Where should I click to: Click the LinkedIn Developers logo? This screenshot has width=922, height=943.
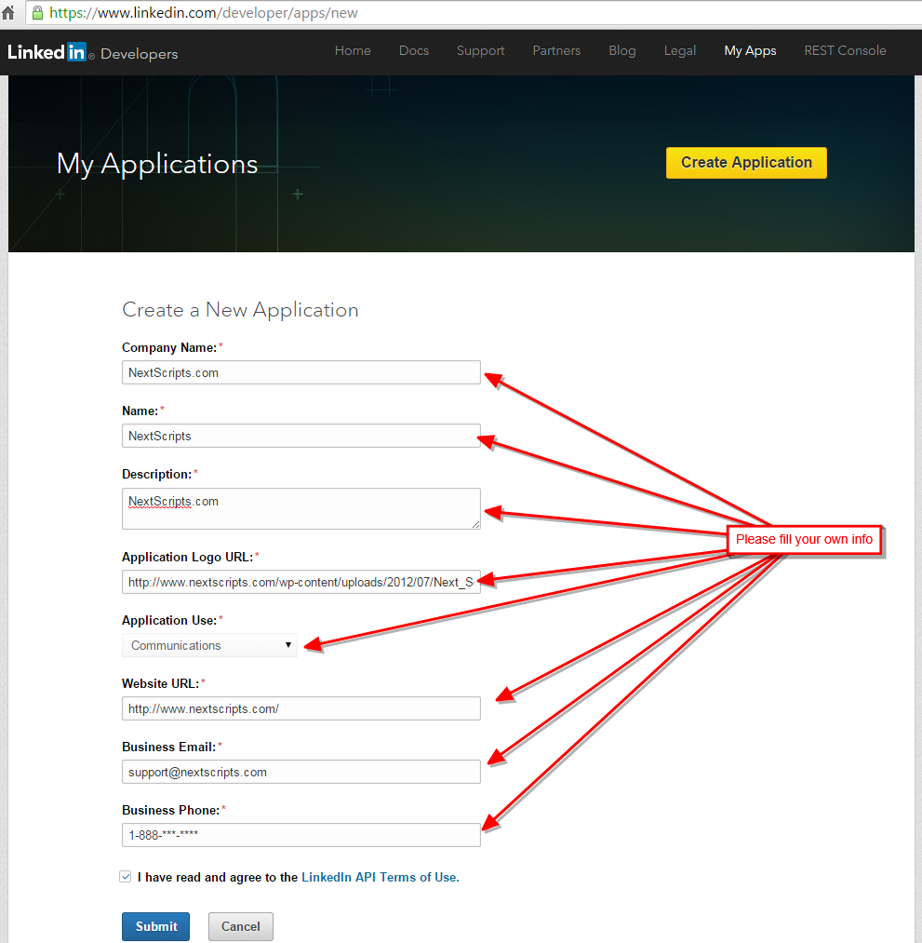click(x=92, y=53)
